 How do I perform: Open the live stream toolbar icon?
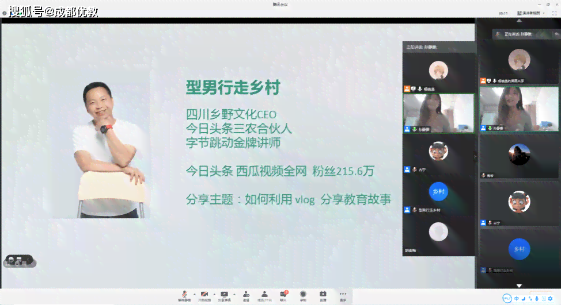click(x=323, y=296)
